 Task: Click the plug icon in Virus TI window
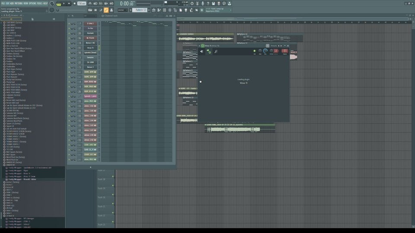(201, 52)
